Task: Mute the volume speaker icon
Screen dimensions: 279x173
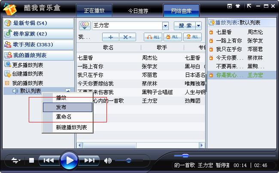Action: coord(107,161)
